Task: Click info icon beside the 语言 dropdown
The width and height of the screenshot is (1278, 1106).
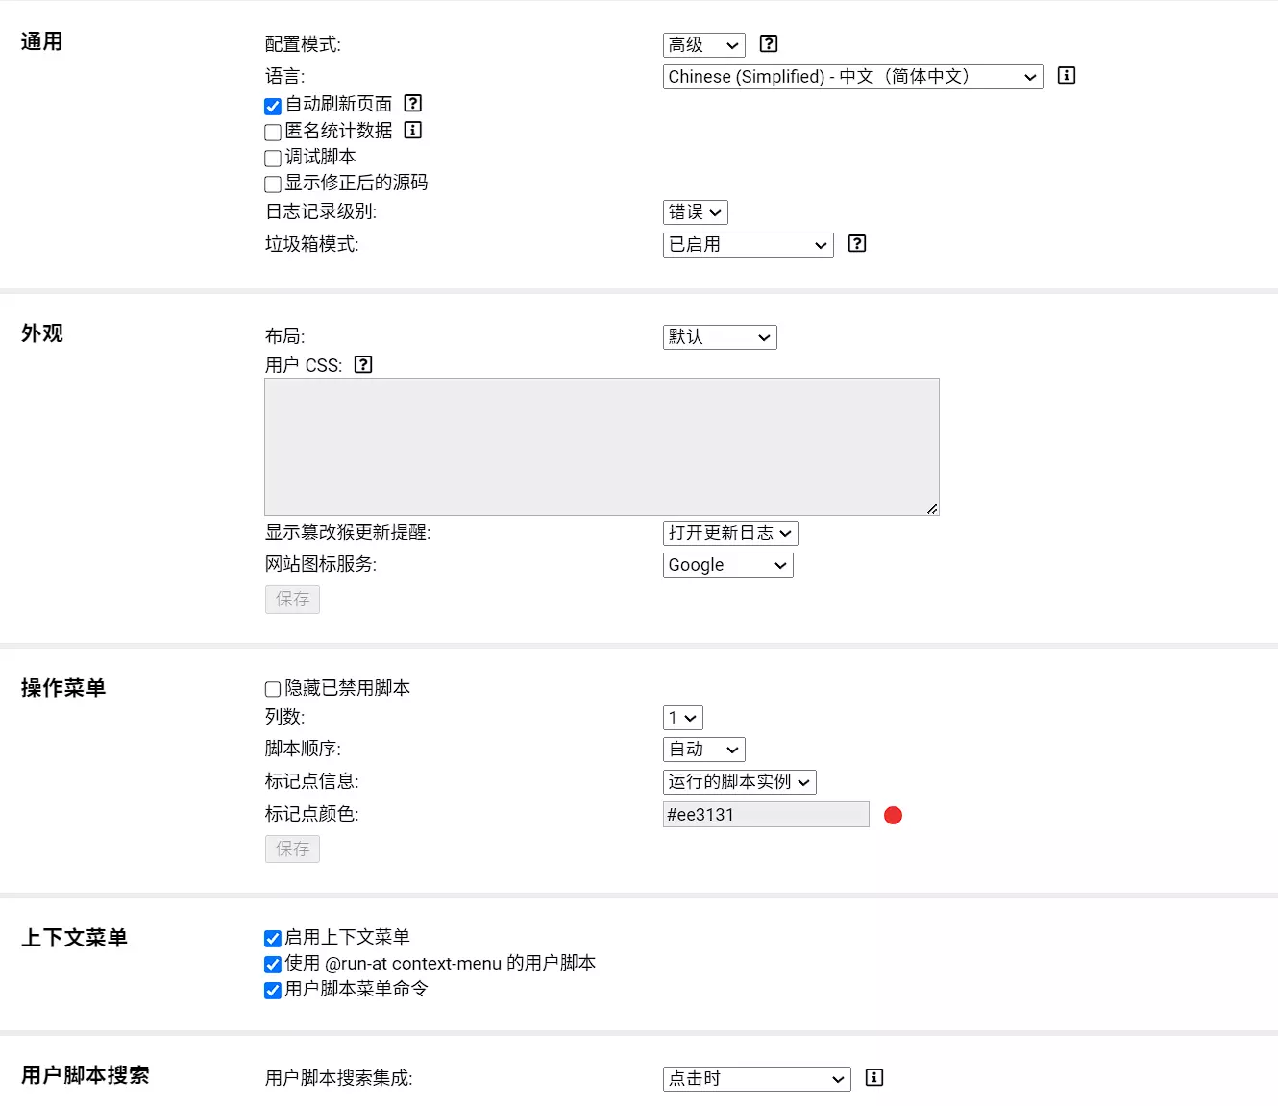Action: 1066,75
